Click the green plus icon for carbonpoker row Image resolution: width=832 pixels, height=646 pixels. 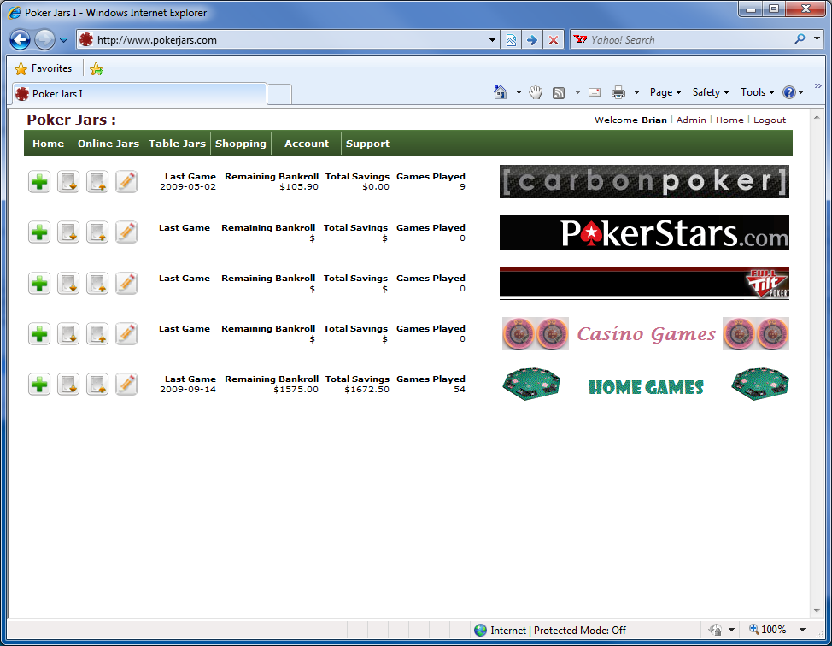39,182
